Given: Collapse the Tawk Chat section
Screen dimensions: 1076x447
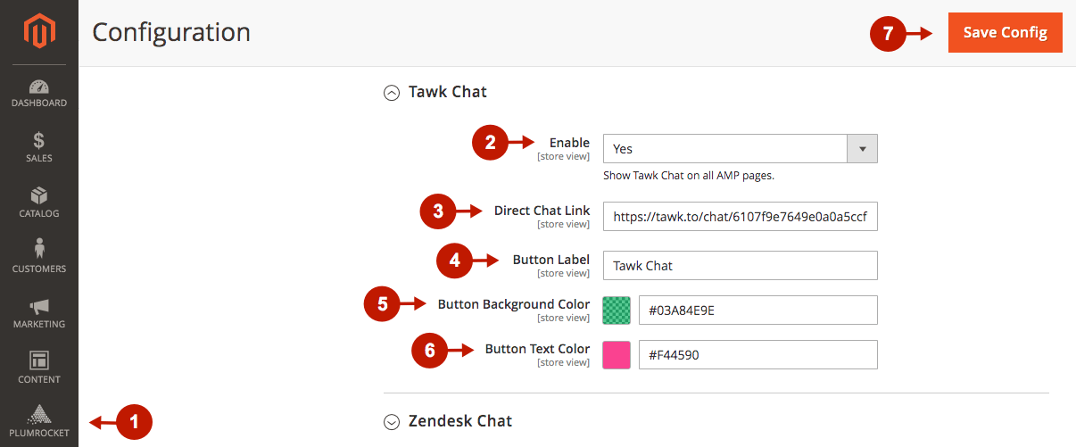Looking at the screenshot, I should click(x=391, y=92).
